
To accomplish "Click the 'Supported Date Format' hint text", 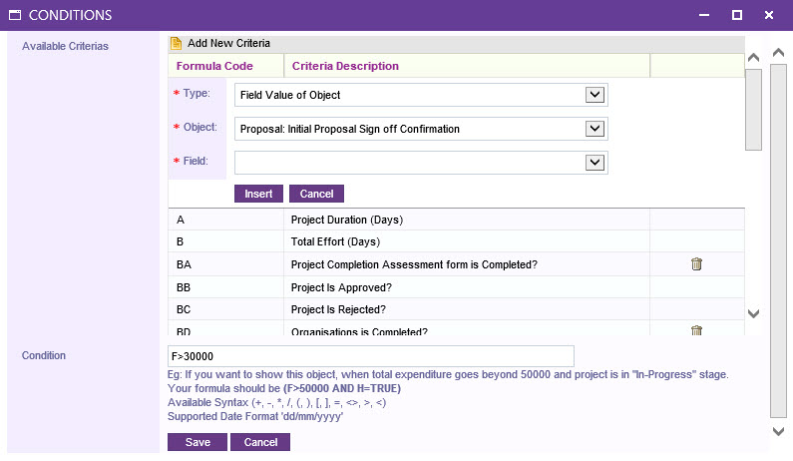I will point(255,416).
